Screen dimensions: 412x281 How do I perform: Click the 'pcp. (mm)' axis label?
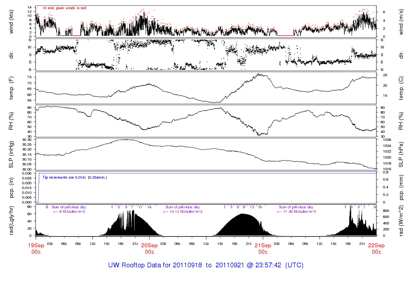(402, 187)
